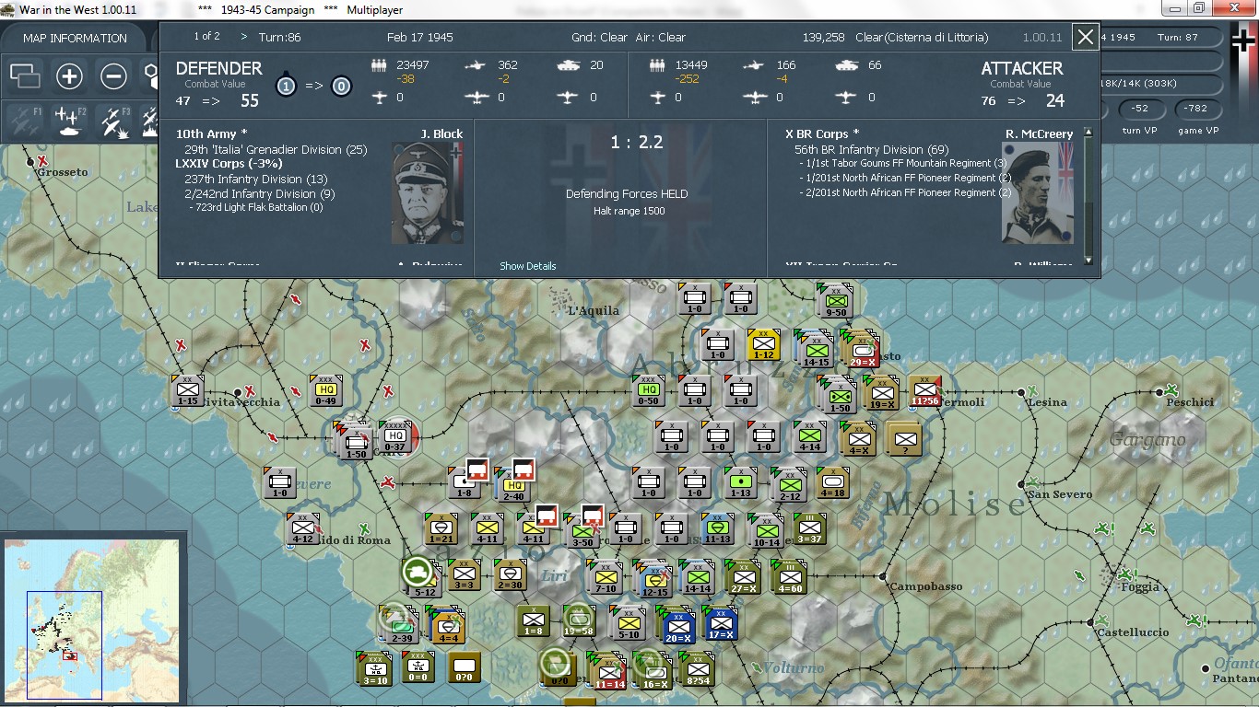Select blue unit counter 17=X
Viewport: 1259px width, 707px height.
tap(721, 623)
